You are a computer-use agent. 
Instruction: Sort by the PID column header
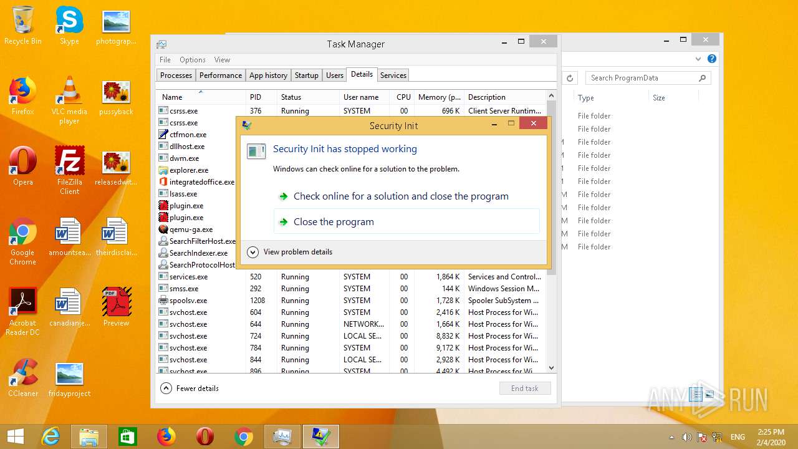coord(261,97)
